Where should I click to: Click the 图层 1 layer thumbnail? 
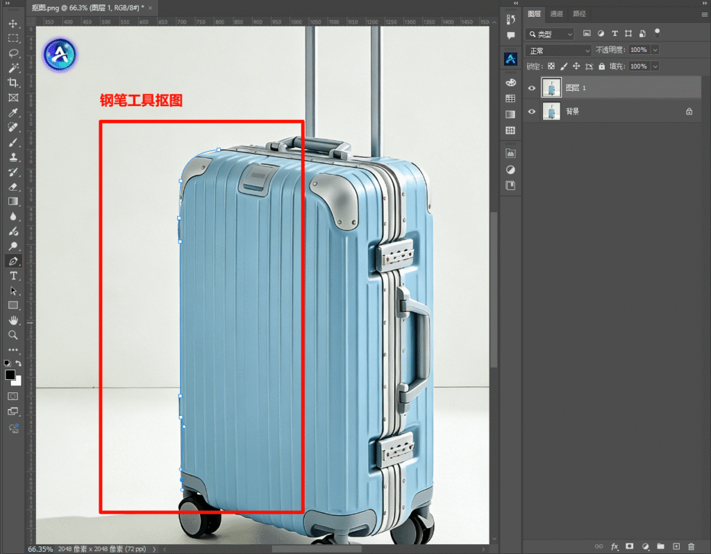pos(551,88)
